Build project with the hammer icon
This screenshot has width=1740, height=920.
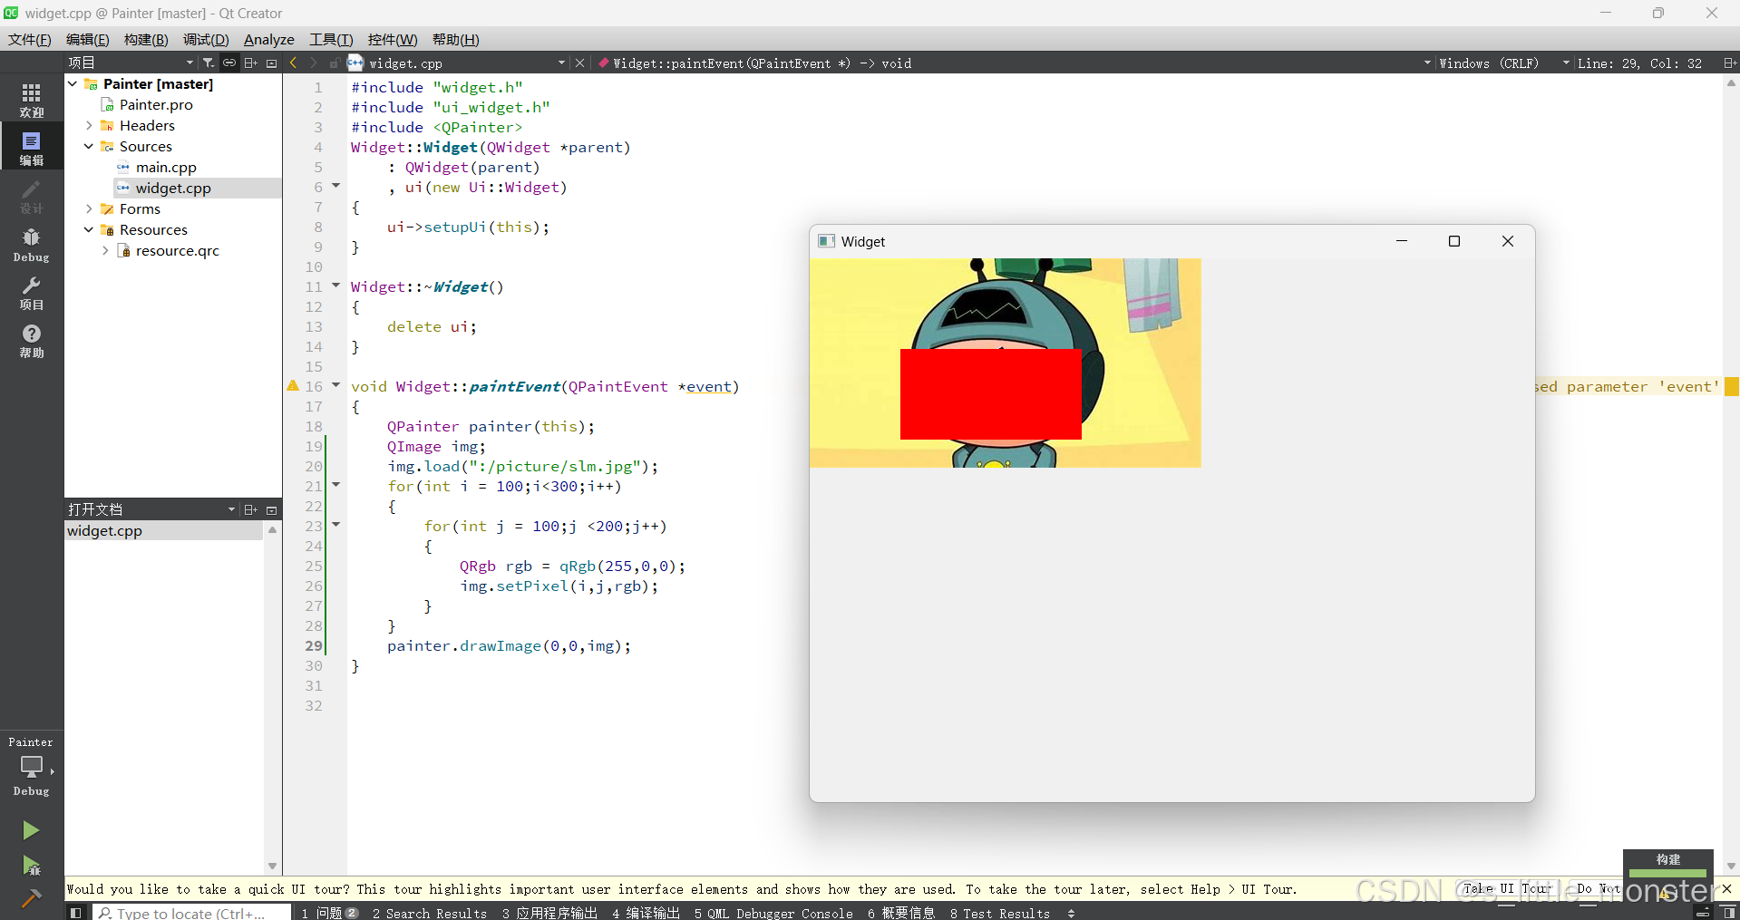(31, 898)
